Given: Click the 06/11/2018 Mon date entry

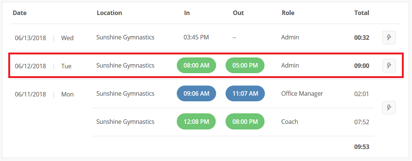Looking at the screenshot, I should [x=44, y=94].
